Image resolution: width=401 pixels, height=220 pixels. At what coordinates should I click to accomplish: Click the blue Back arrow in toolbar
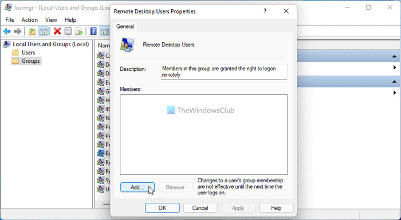[7, 31]
